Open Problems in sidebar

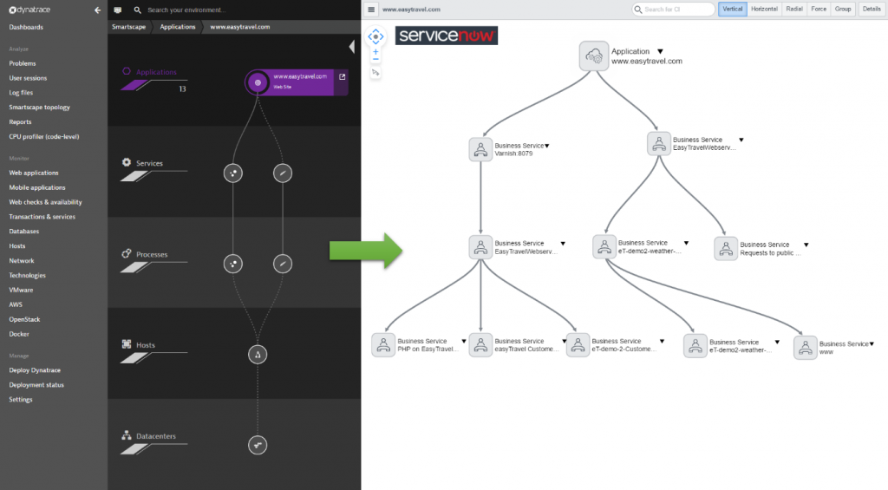[x=22, y=63]
